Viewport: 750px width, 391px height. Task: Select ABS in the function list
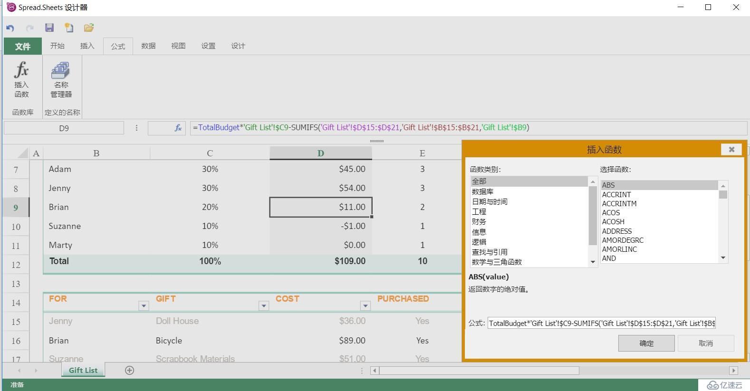click(660, 185)
